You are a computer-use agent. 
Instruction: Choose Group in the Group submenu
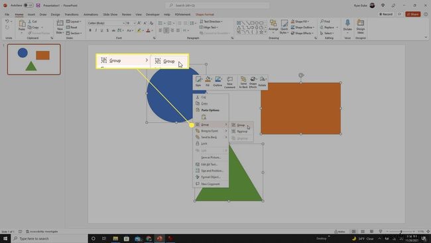pyautogui.click(x=241, y=125)
